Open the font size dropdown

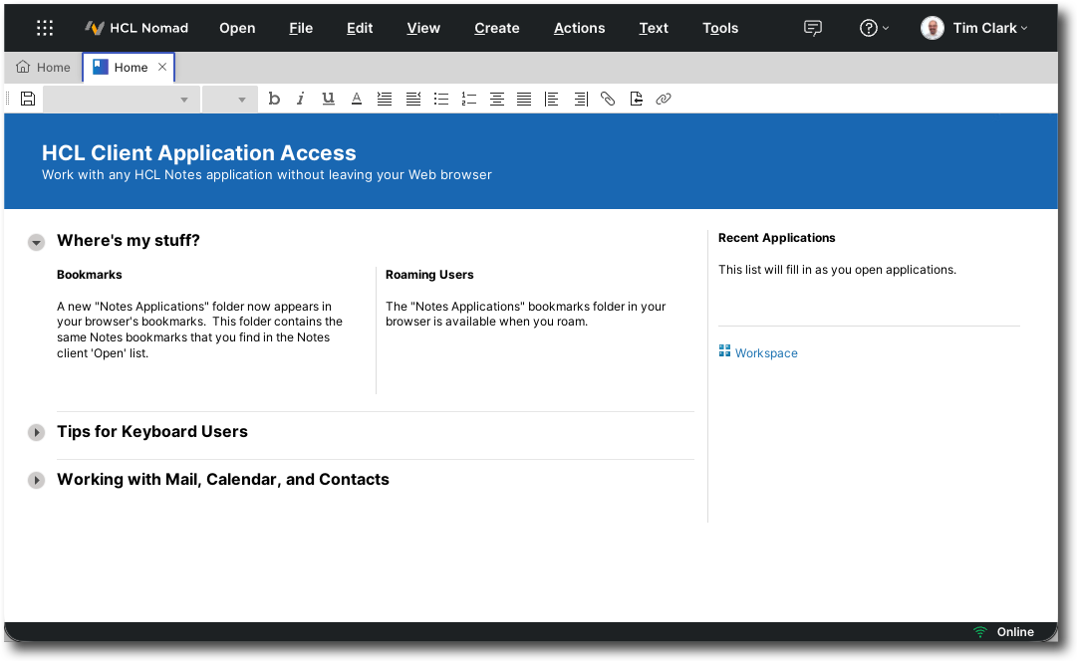click(x=229, y=99)
